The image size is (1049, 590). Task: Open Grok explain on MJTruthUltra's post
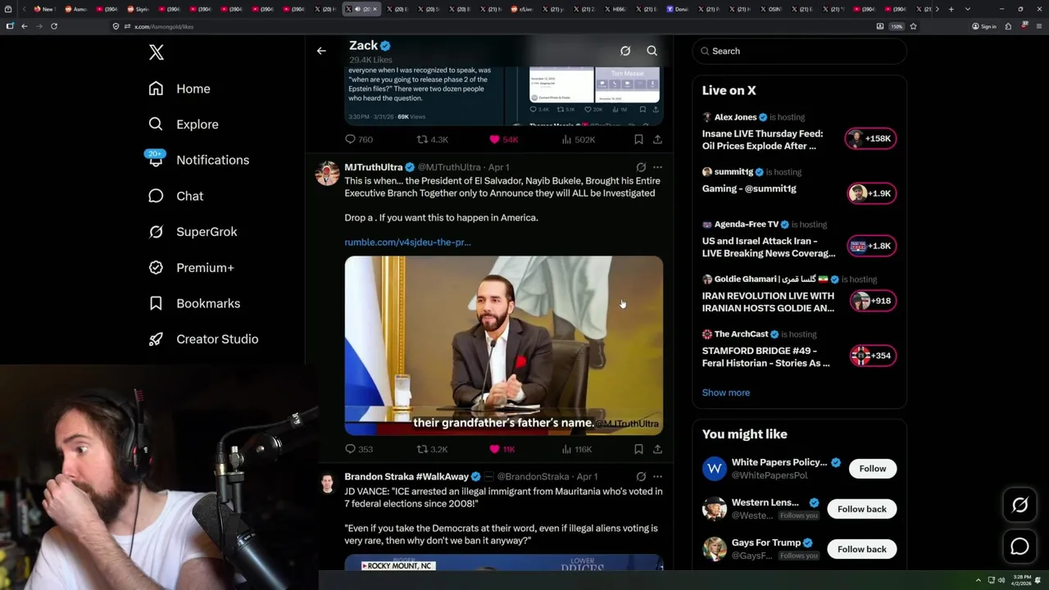coord(641,167)
